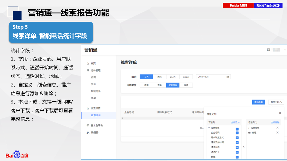Toggle the 线索信息 group checkbox

coord(237,129)
